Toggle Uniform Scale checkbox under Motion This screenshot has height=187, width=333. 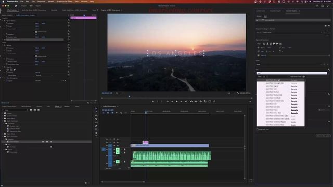pyautogui.click(x=36, y=56)
